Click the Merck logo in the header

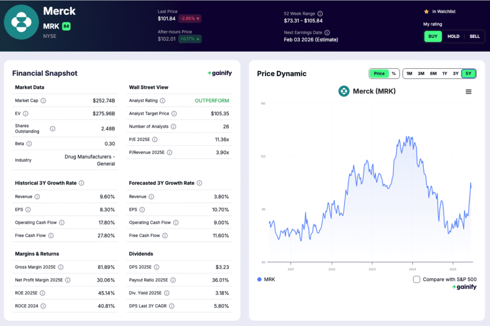[22, 22]
